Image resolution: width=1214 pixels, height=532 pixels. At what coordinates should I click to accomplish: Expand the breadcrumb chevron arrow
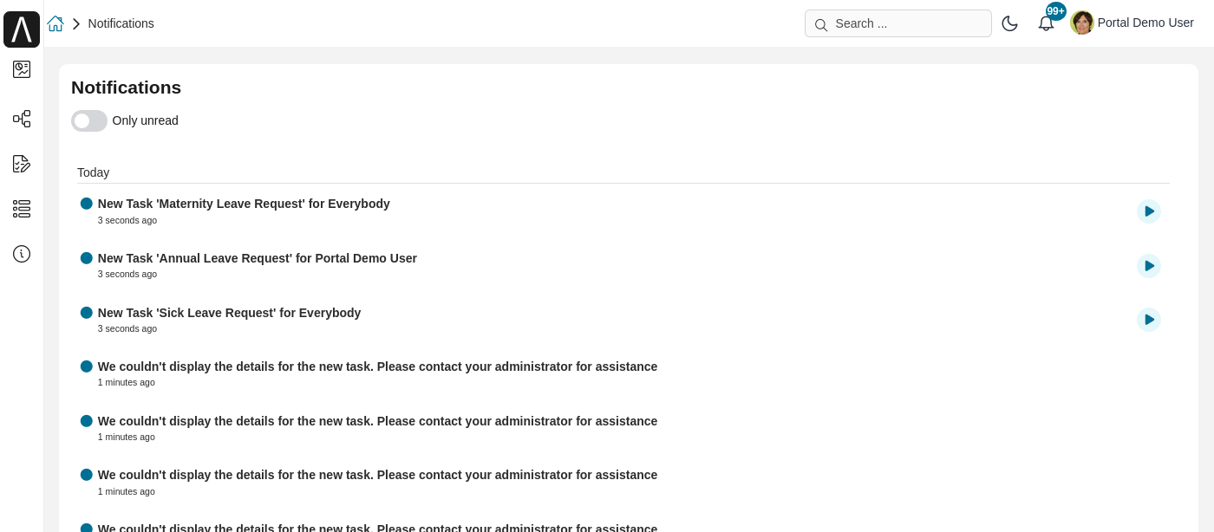(76, 23)
